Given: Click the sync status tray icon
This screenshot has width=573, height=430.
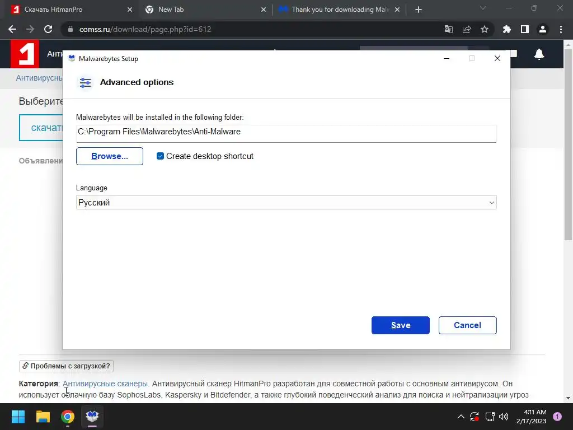Looking at the screenshot, I should 475,417.
